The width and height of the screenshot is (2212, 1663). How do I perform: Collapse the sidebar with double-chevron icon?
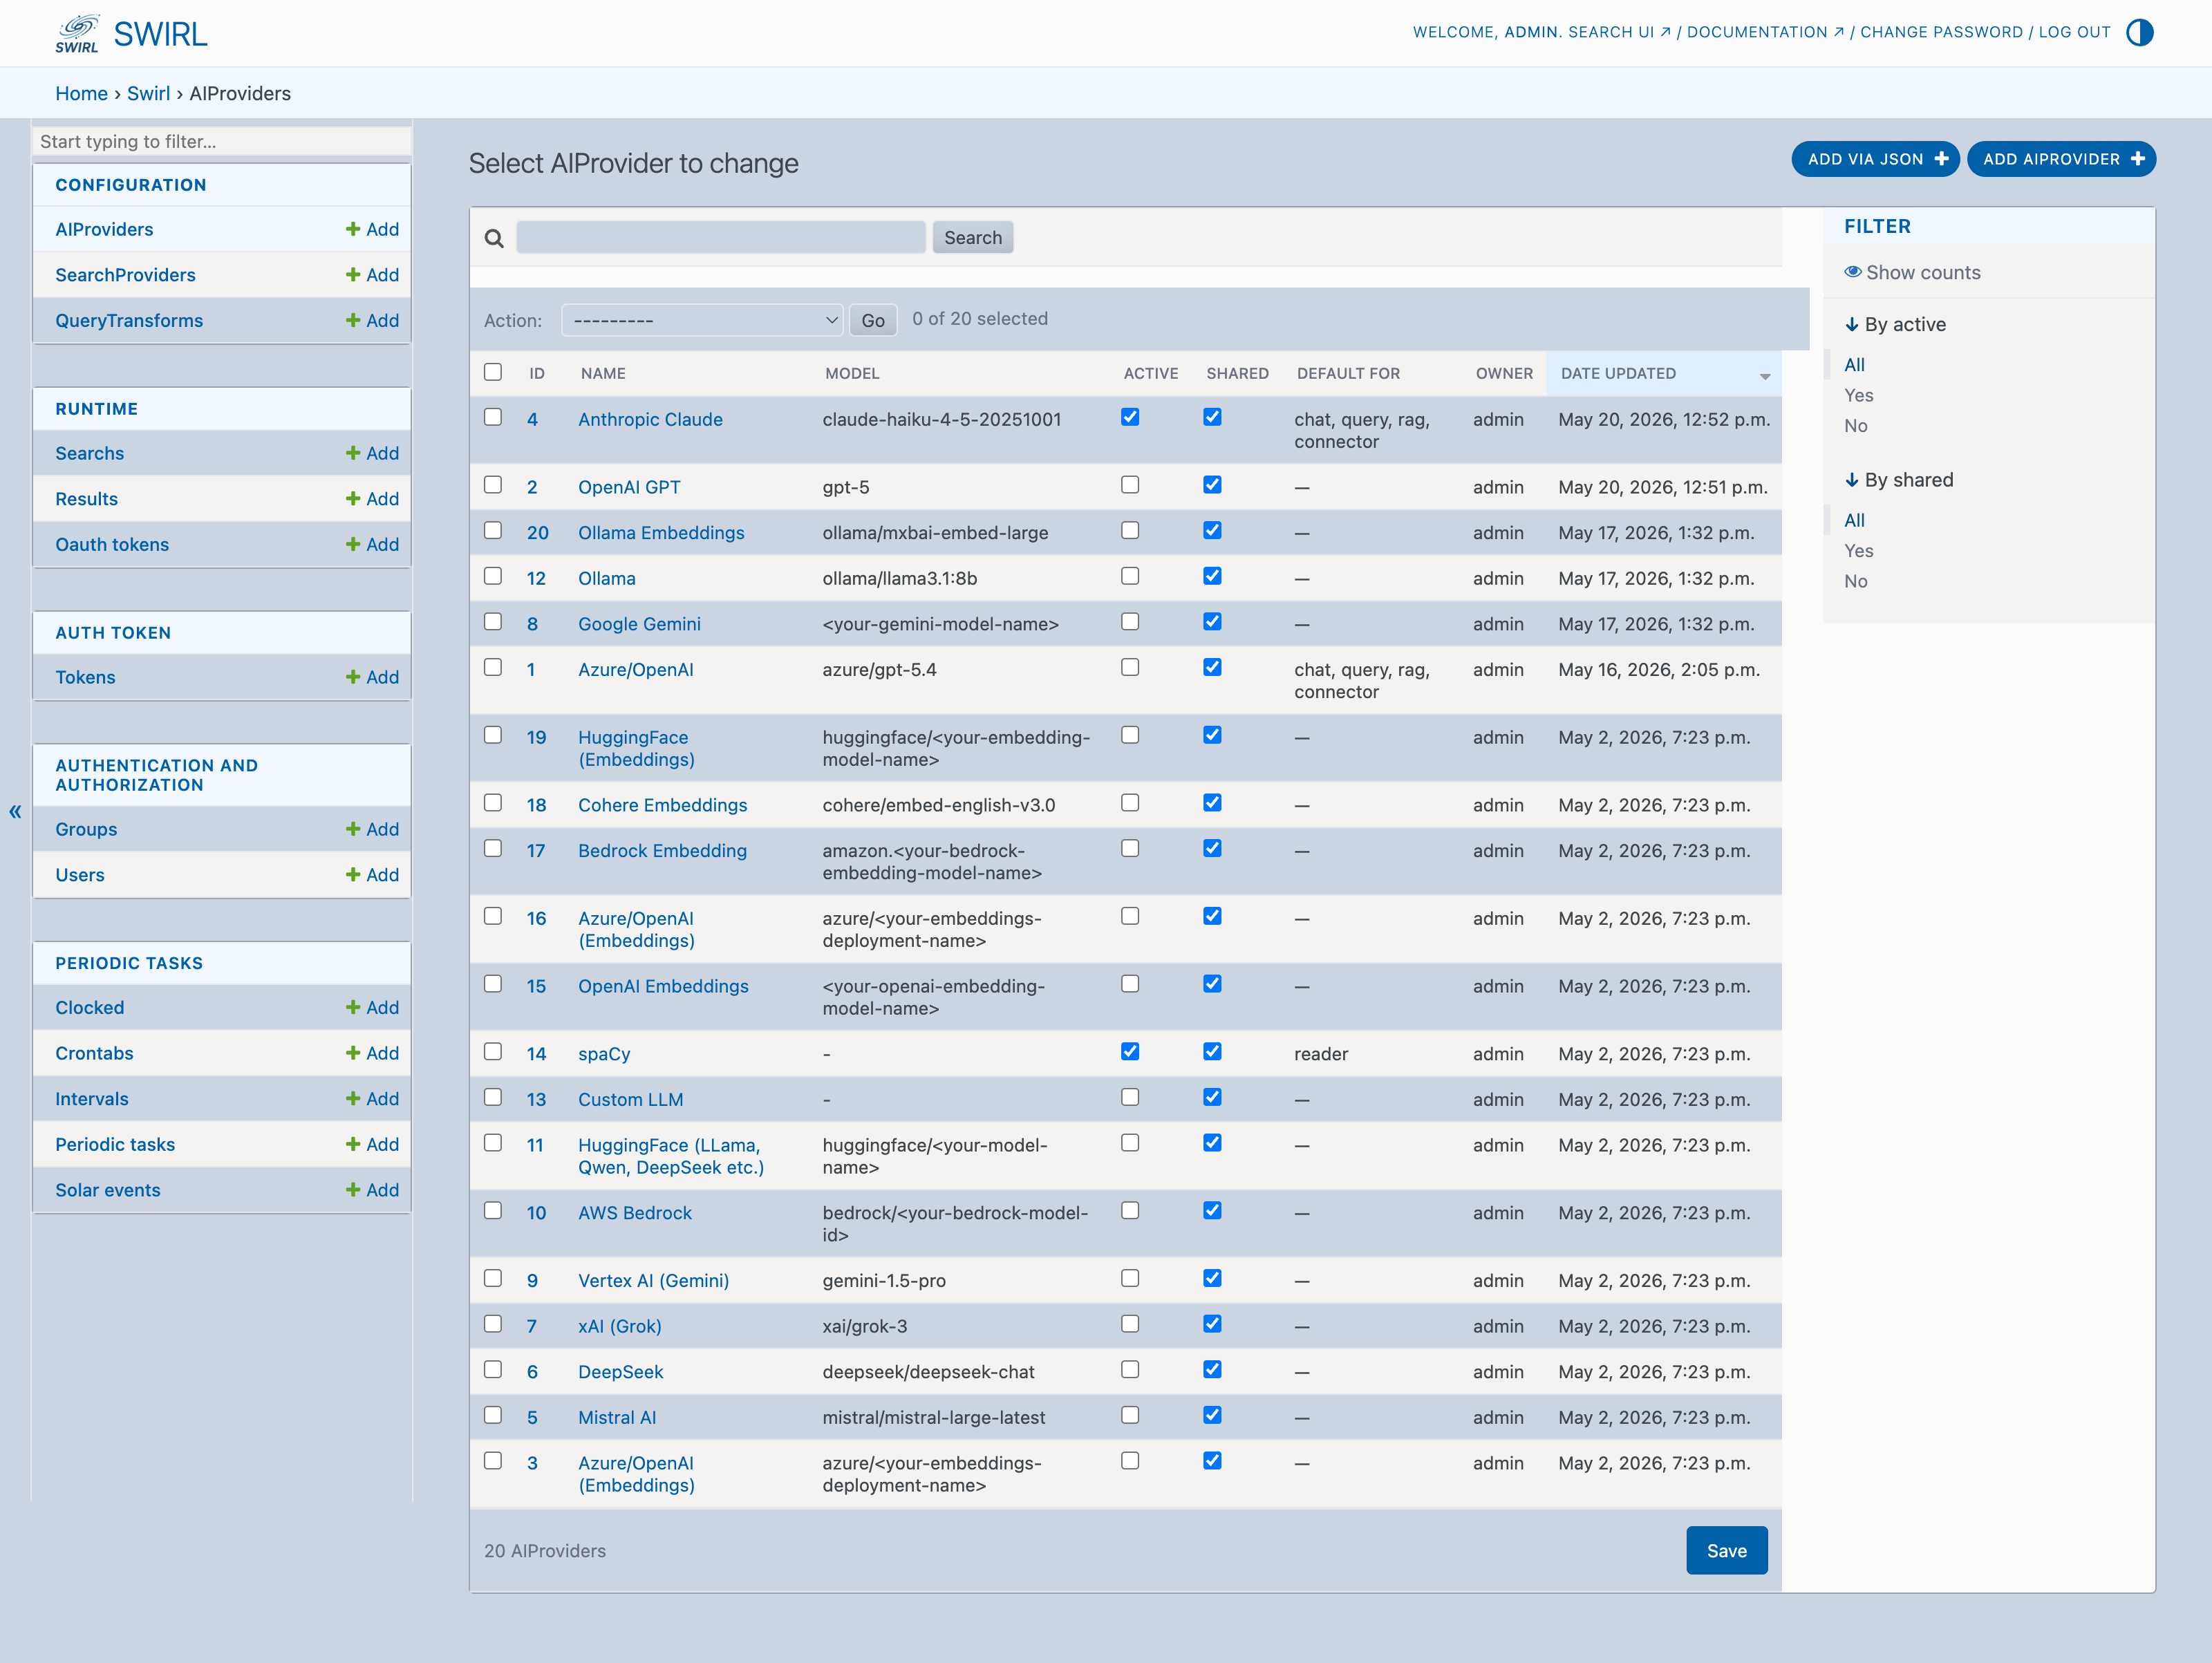click(x=15, y=811)
